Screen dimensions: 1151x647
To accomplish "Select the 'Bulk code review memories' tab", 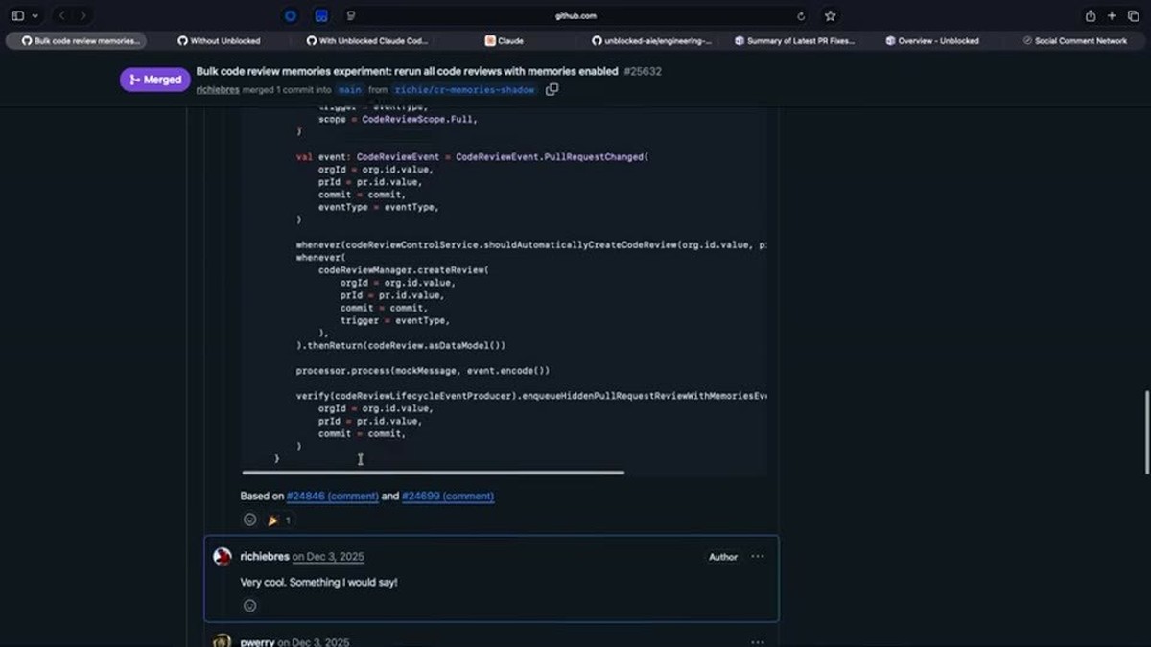I will pos(77,41).
